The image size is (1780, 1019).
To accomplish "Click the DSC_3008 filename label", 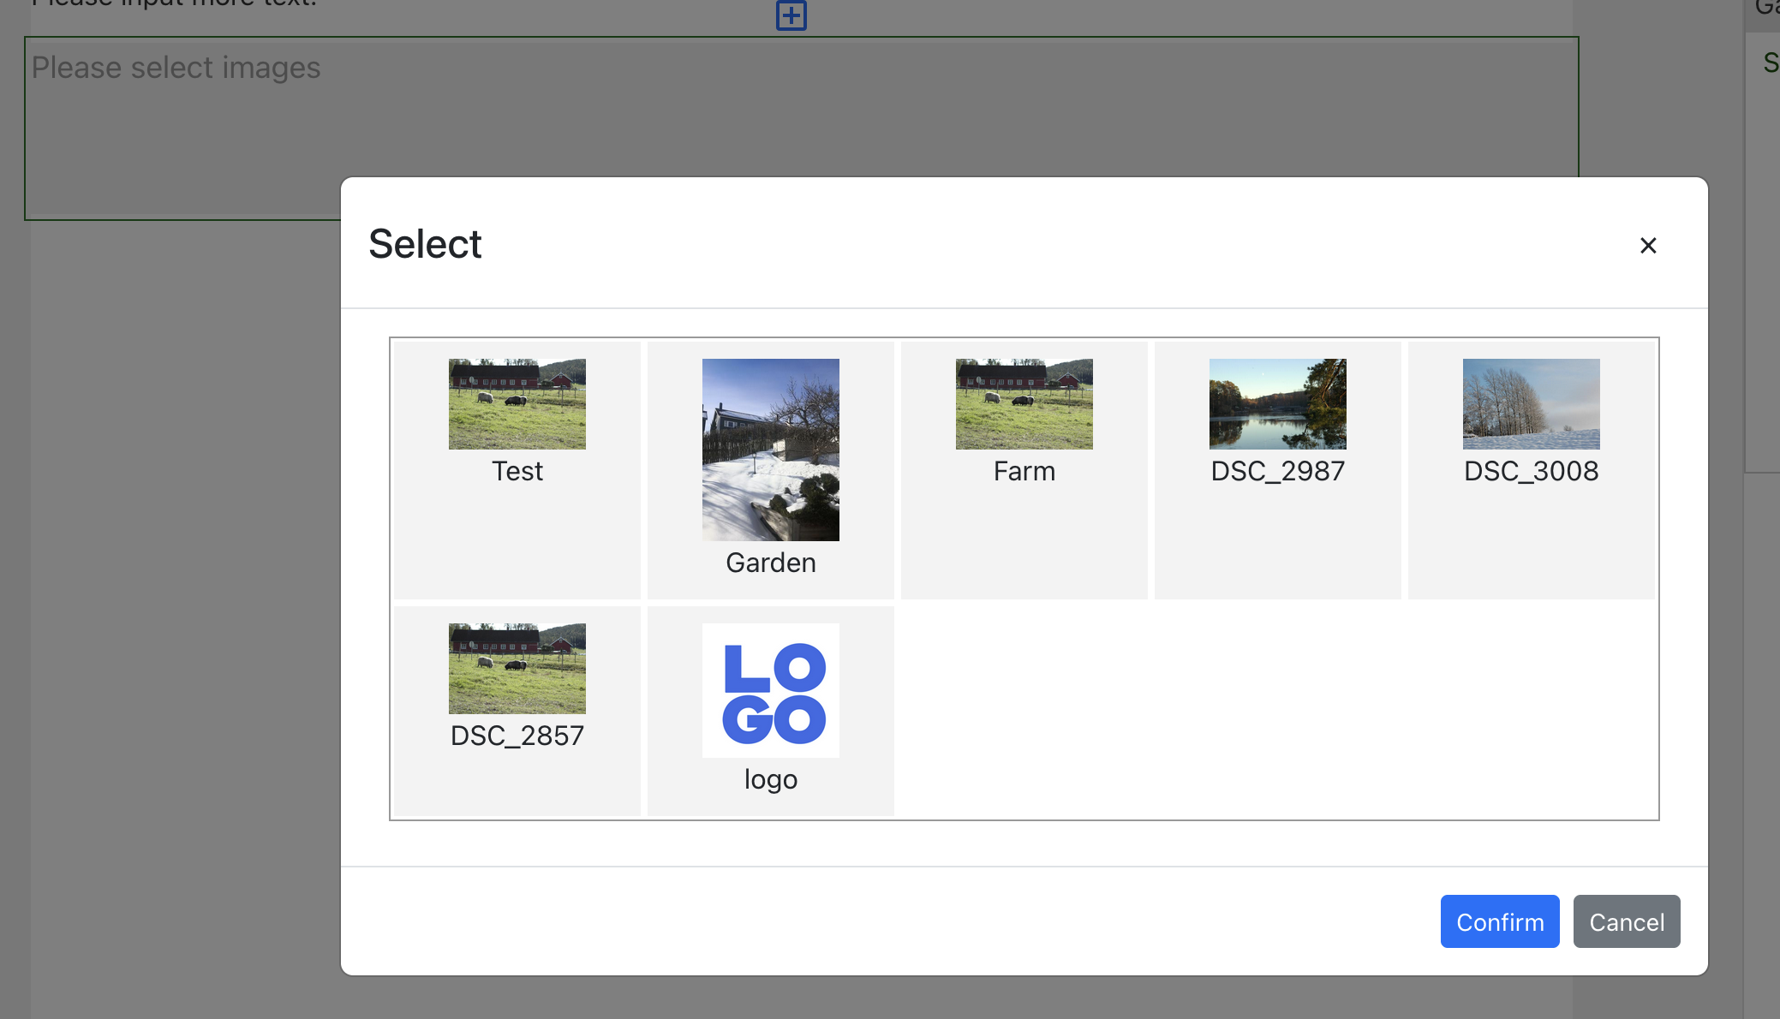I will 1531,471.
